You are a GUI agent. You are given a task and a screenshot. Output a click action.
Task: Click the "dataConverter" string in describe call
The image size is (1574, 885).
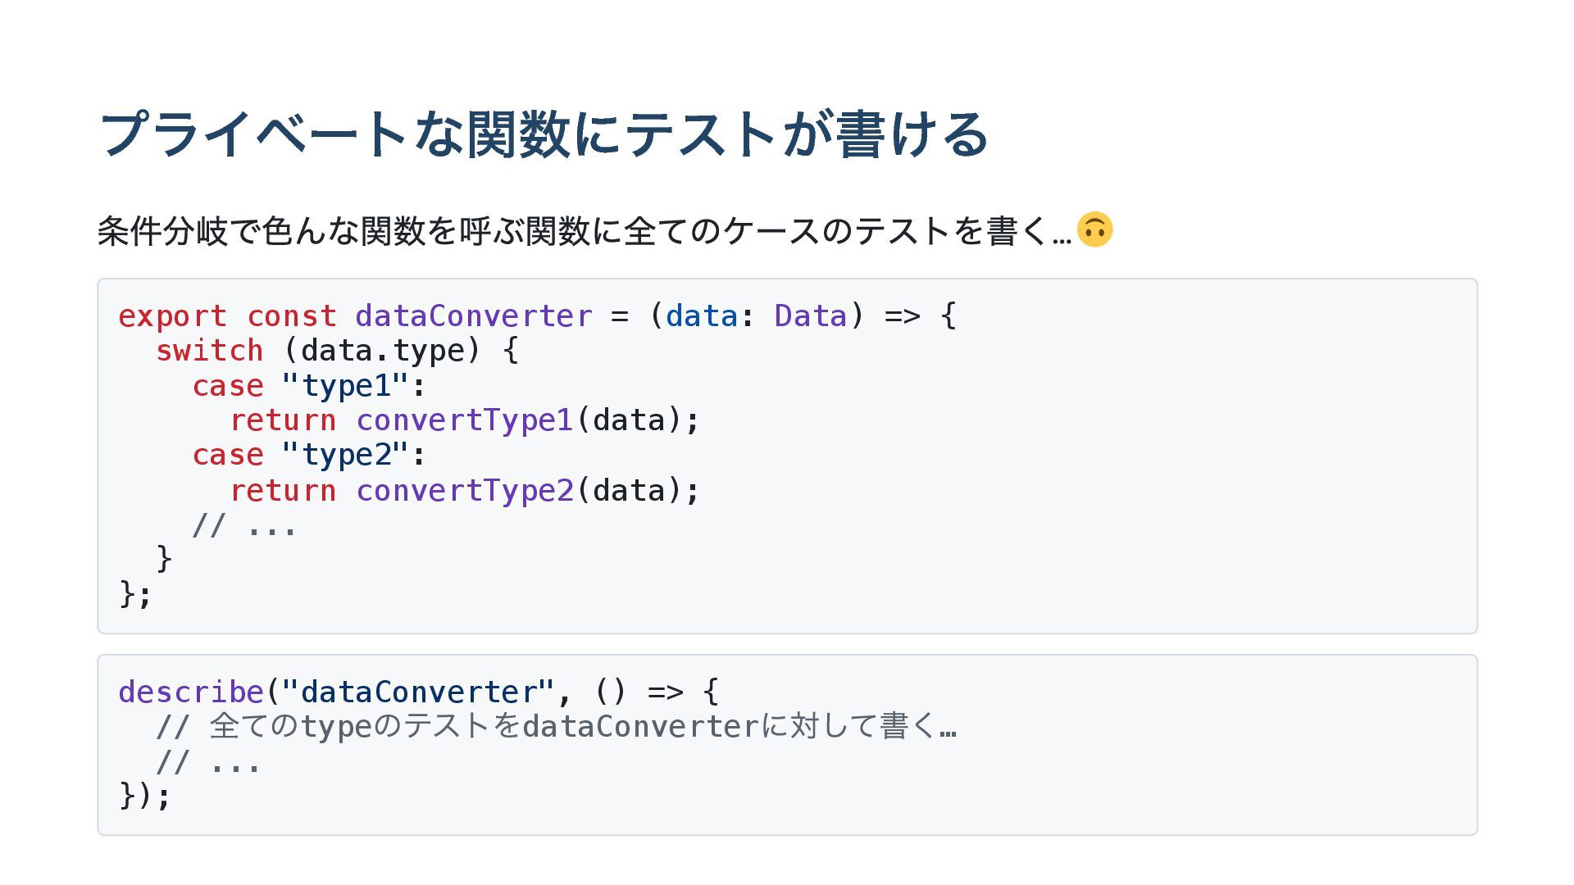[x=418, y=692]
